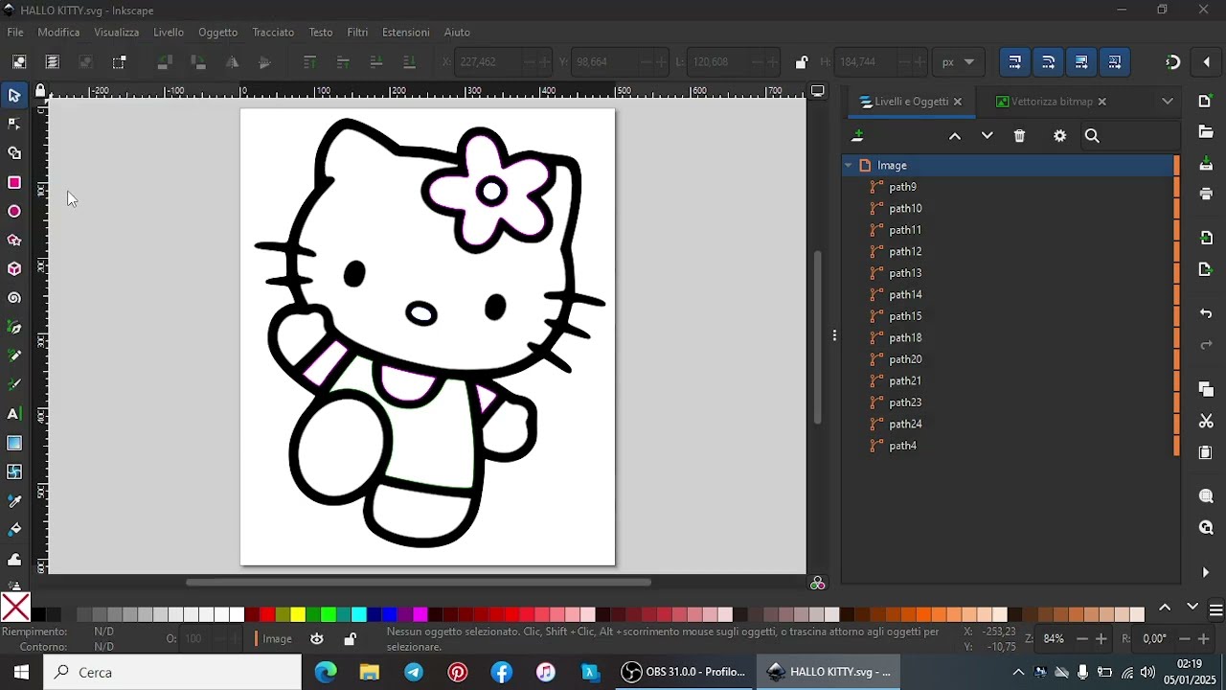1226x690 pixels.
Task: Toggle width-height ratio lock
Action: tap(802, 62)
